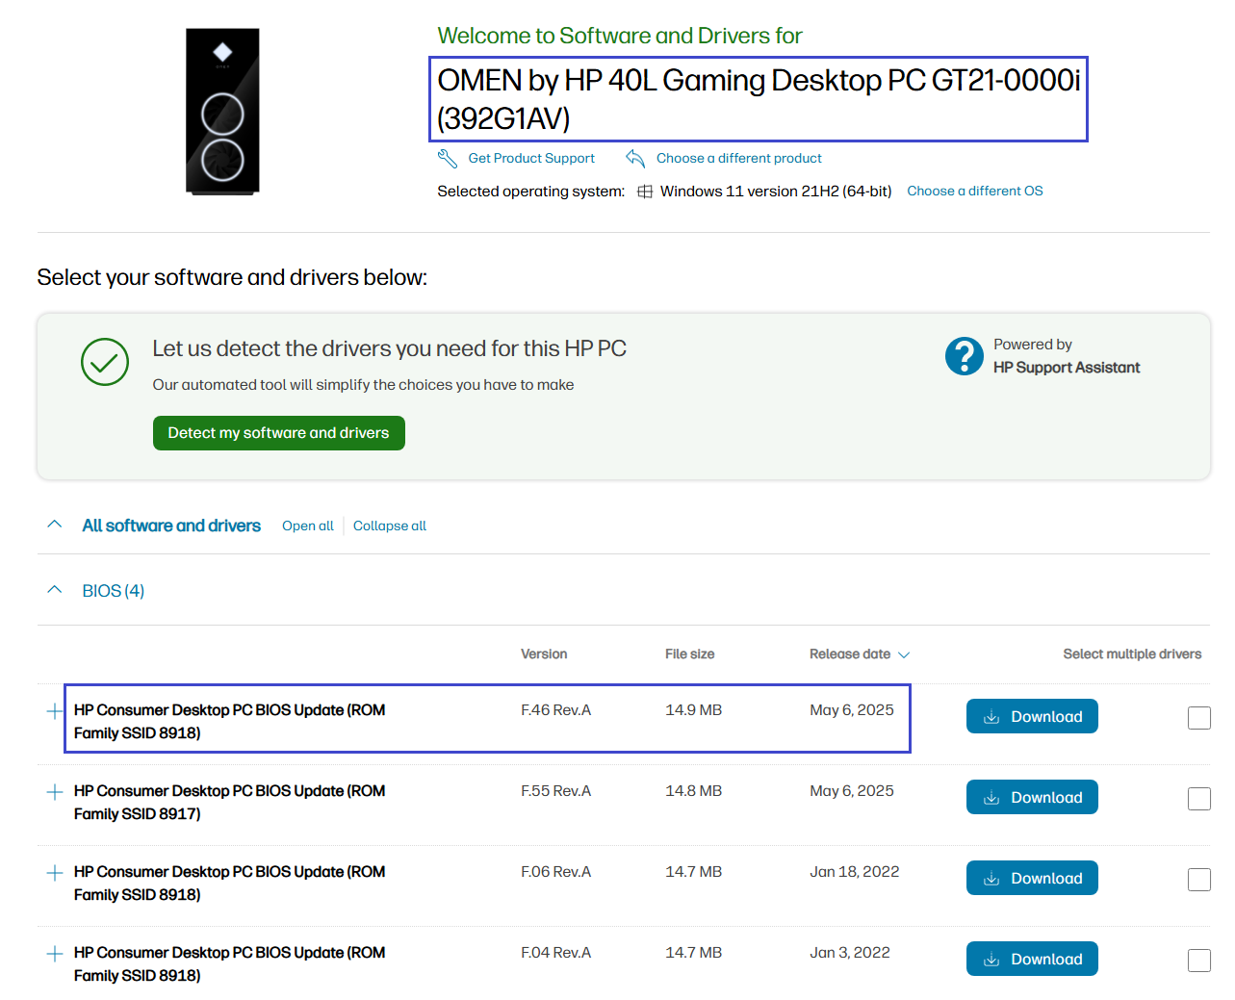The width and height of the screenshot is (1235, 1000).
Task: Download the F.04 Rev.A BIOS update
Action: pos(1032,959)
